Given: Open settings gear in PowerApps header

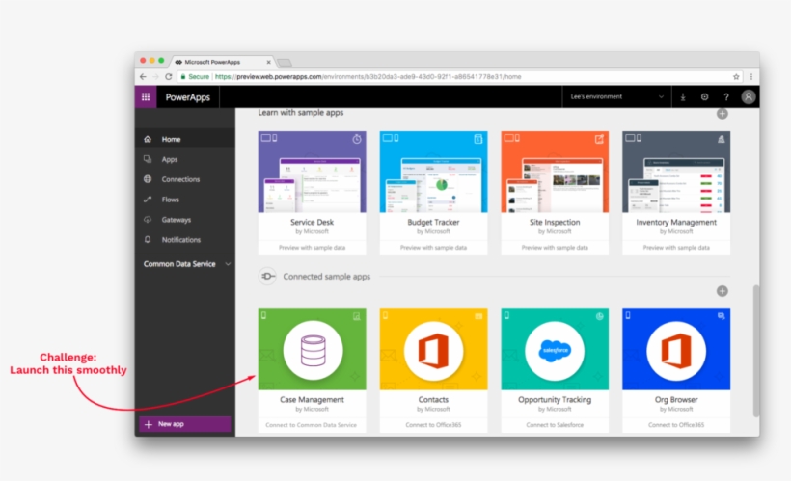Looking at the screenshot, I should [x=705, y=96].
